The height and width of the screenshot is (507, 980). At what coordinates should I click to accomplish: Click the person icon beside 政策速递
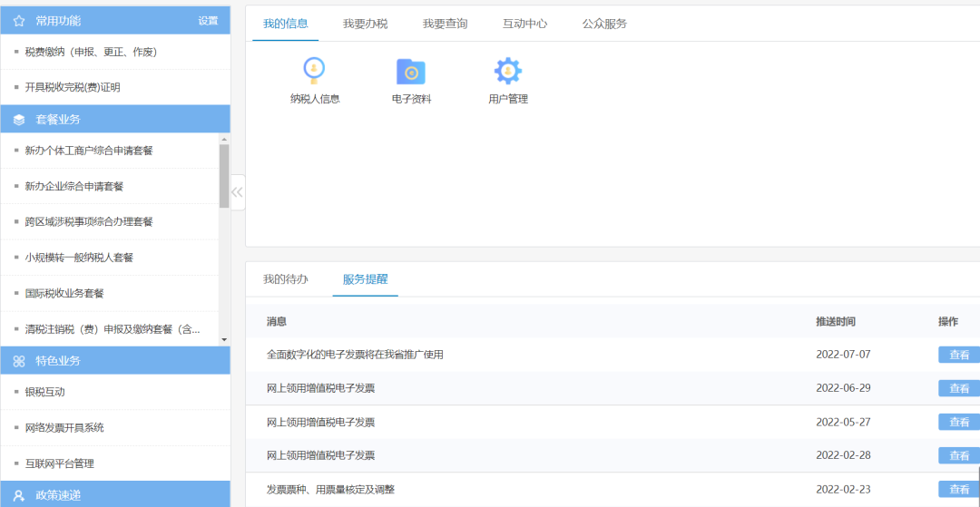pyautogui.click(x=19, y=496)
